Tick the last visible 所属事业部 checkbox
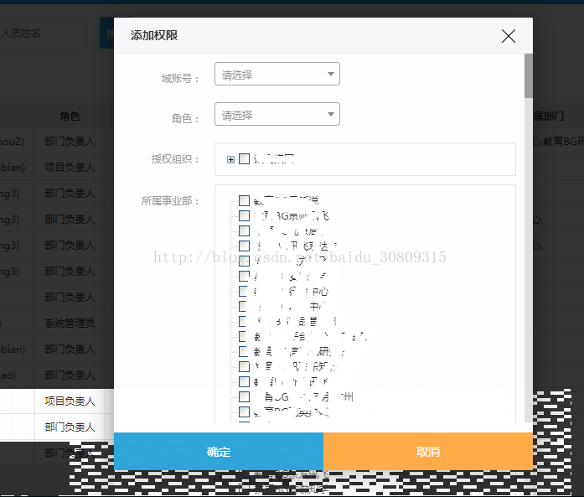584x497 pixels. coord(244,412)
